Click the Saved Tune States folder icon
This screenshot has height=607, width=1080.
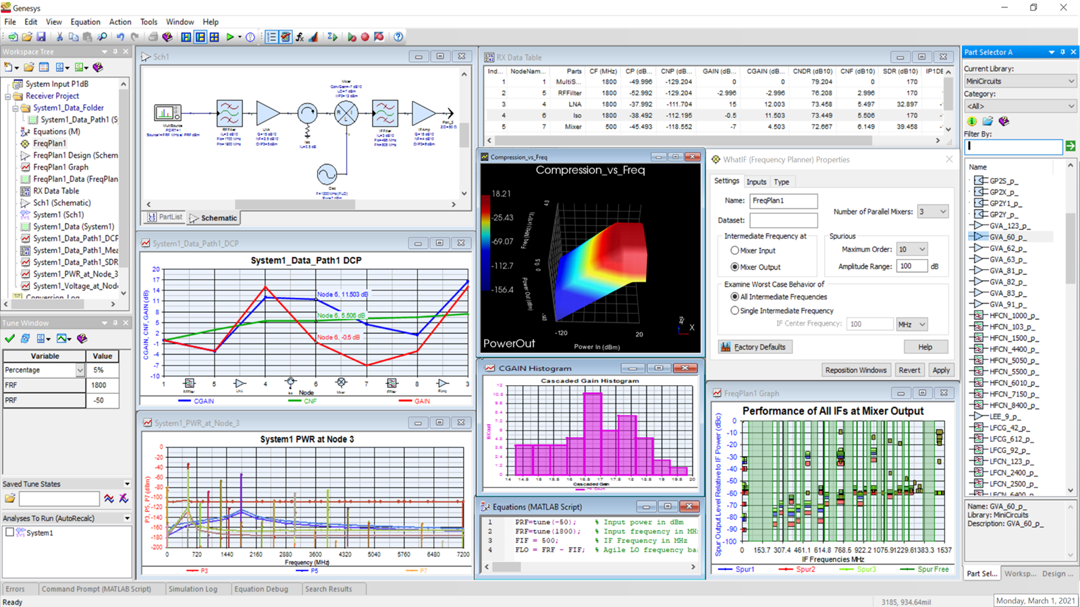(10, 498)
